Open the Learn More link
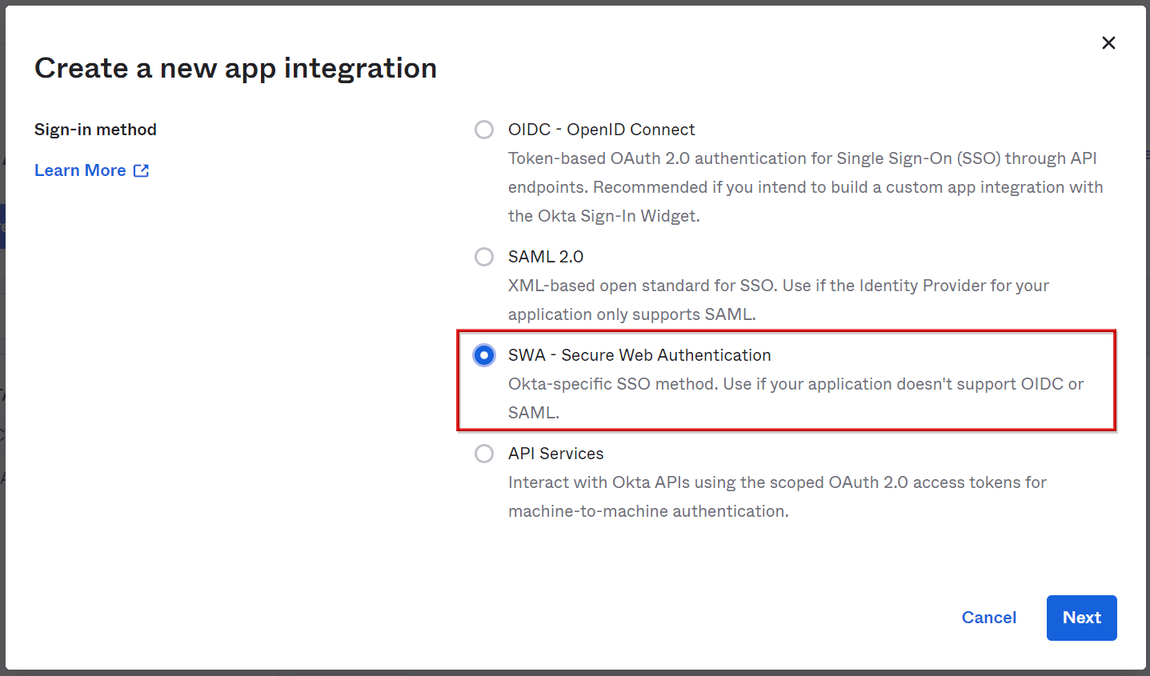 click(x=80, y=170)
